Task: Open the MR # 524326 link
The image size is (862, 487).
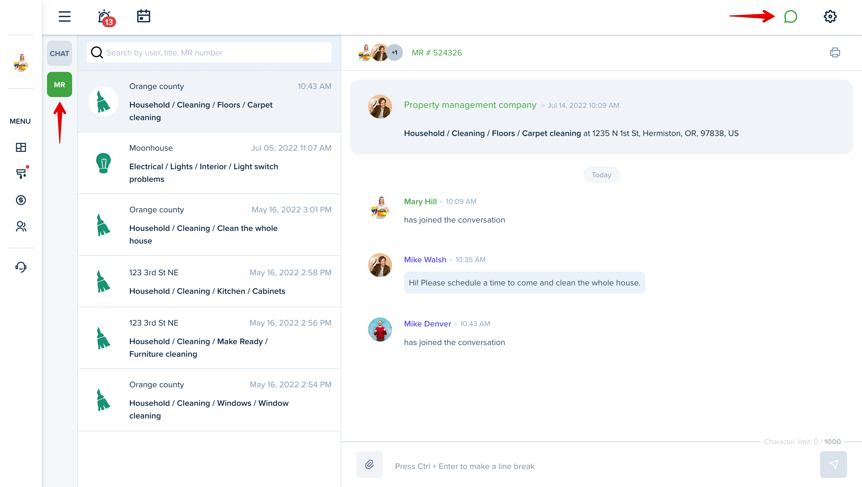Action: [437, 53]
